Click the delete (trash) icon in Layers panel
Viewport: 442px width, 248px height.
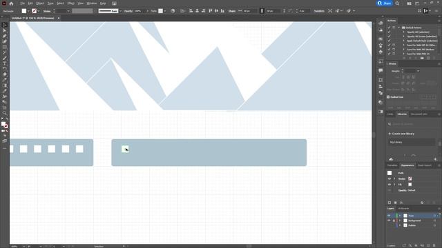434,246
